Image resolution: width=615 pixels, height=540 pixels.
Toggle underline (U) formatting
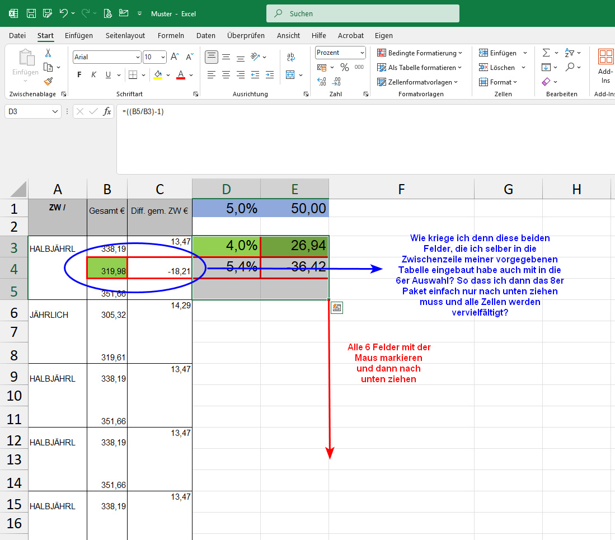(108, 74)
